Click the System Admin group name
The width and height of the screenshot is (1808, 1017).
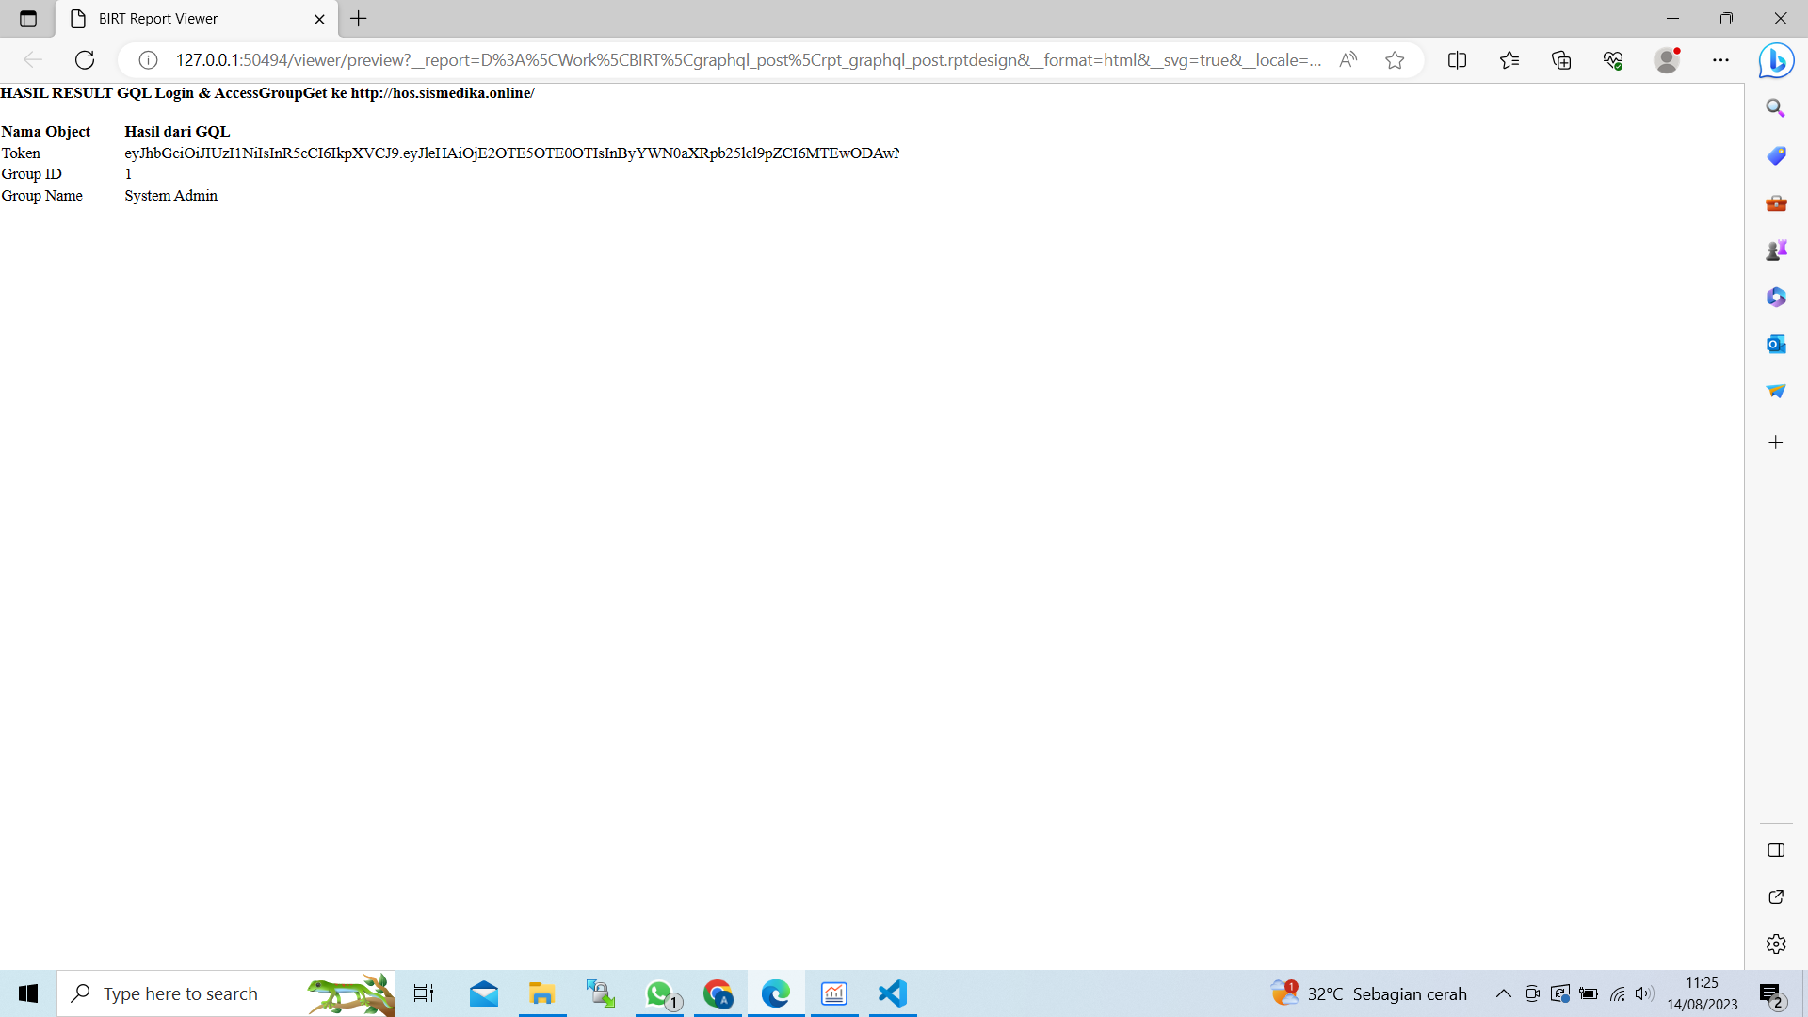[x=170, y=196]
